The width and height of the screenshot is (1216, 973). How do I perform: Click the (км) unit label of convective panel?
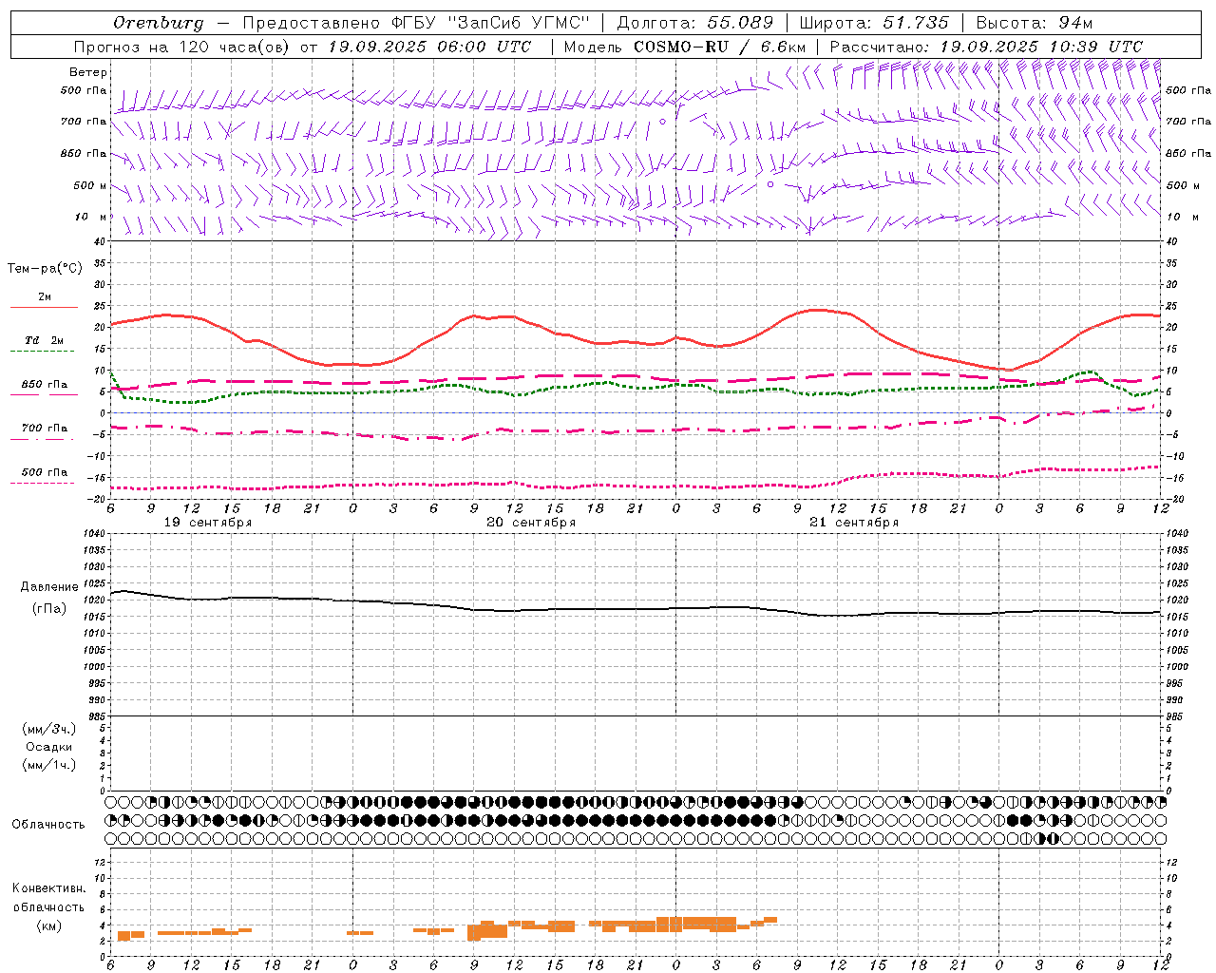48,925
